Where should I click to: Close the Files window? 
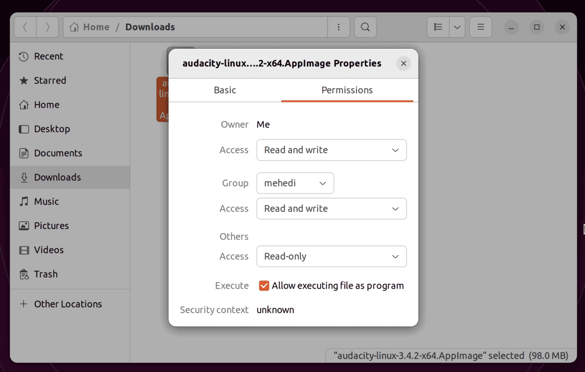pyautogui.click(x=562, y=27)
